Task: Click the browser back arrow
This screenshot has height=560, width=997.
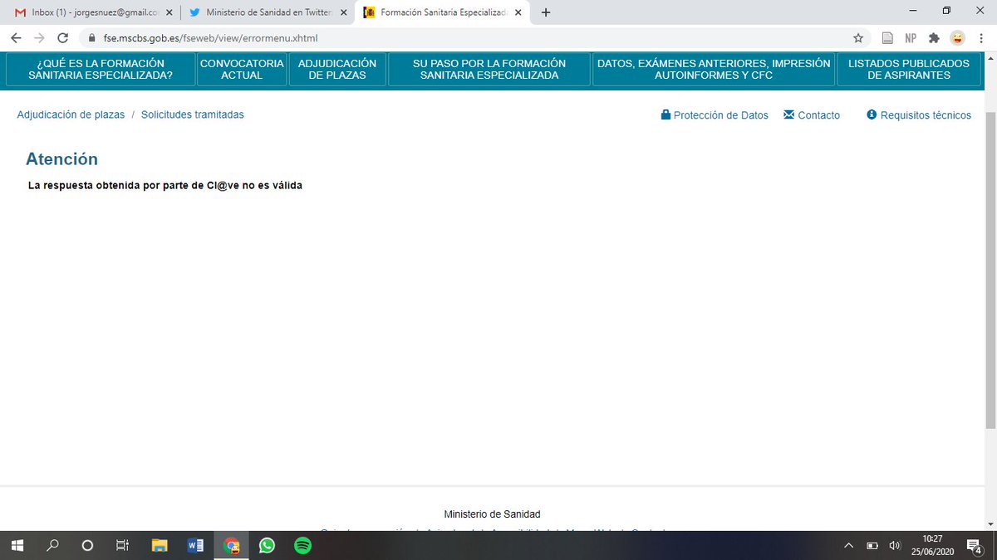Action: (16, 38)
